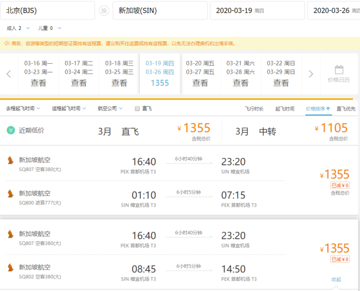Click the swap cities icon
This screenshot has height=291, width=360.
coord(104,11)
